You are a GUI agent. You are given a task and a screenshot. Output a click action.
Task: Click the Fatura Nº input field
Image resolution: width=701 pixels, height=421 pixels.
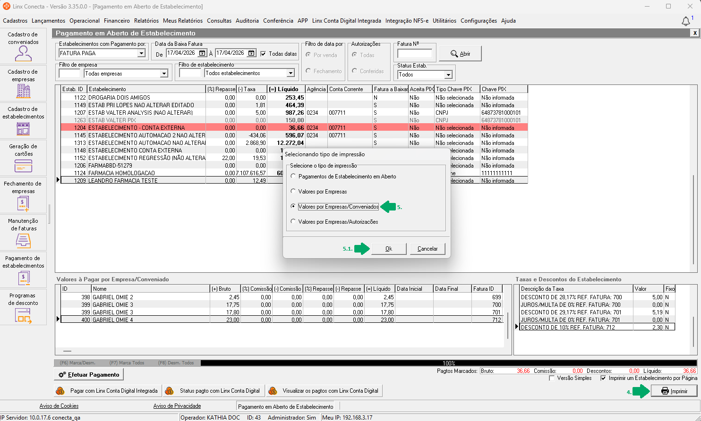[x=415, y=54]
